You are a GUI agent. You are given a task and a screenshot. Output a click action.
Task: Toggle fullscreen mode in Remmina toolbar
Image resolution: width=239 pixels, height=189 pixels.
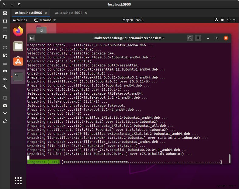[x=5, y=21]
